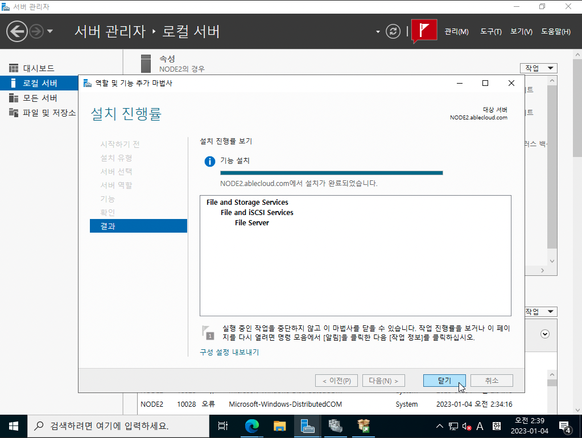Image resolution: width=582 pixels, height=438 pixels.
Task: Open the red notifications flag
Action: click(x=424, y=31)
